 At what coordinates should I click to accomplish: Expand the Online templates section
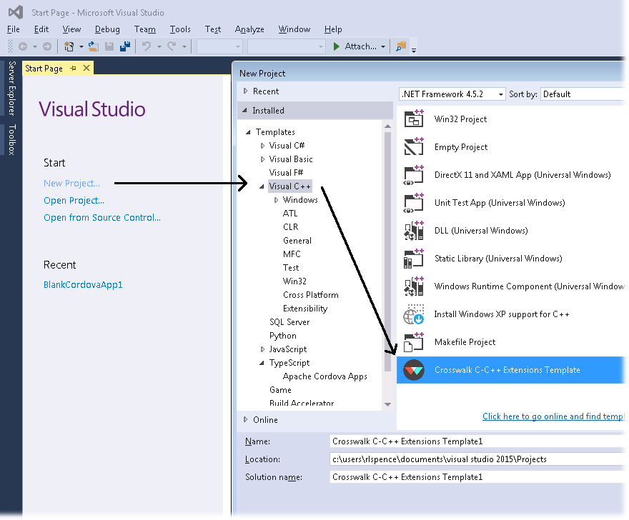246,420
